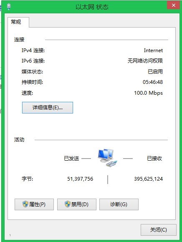Screen dimensions: 182x242
Task: Click the received bytes 395,625,124 value
Action: 148,179
